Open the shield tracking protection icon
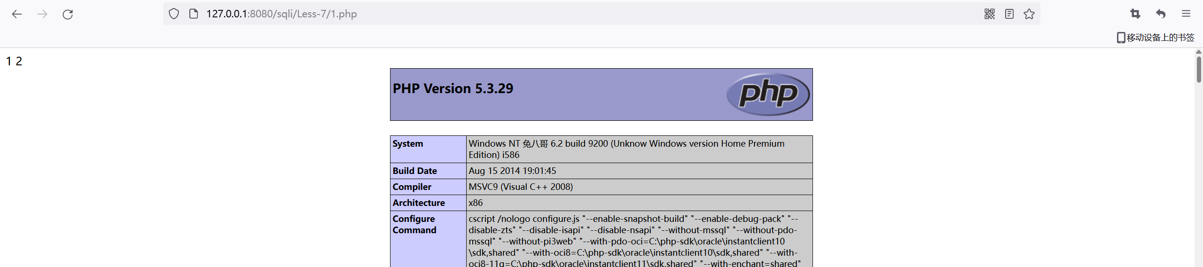This screenshot has height=267, width=1203. (x=174, y=14)
